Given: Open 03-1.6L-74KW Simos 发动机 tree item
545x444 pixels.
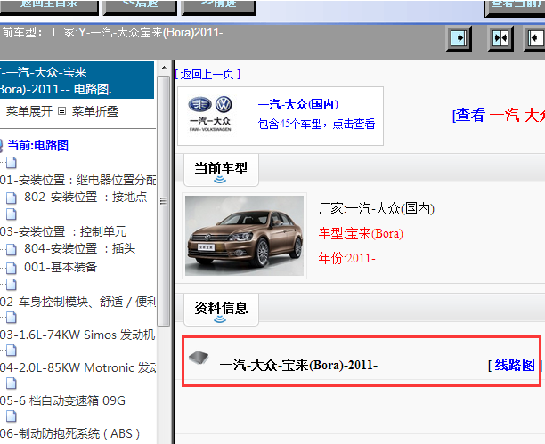Looking at the screenshot, I should point(77,335).
